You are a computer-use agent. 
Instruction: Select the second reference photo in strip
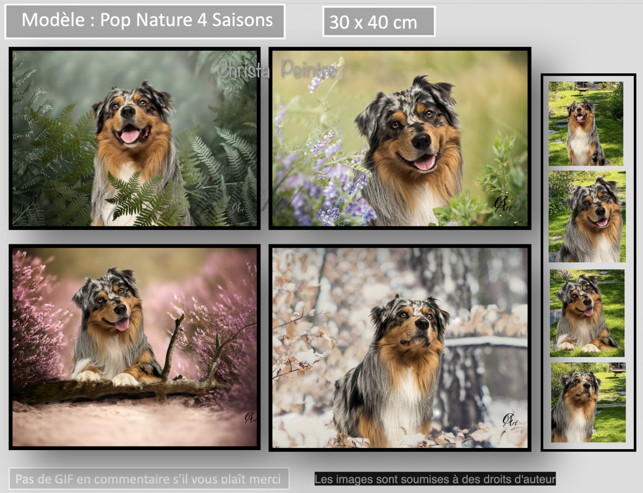coord(587,216)
